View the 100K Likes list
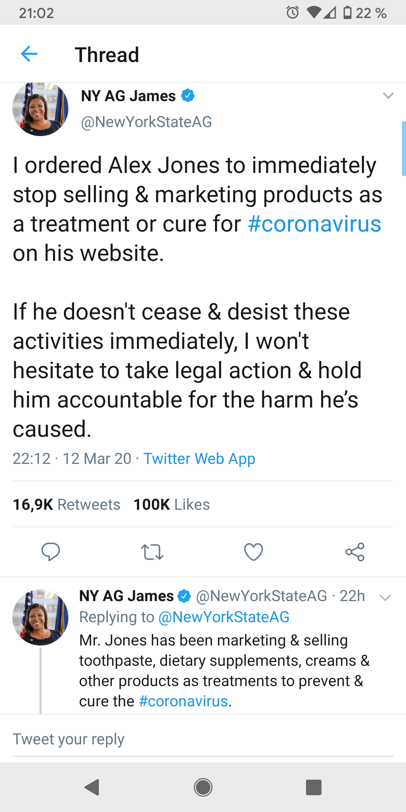The image size is (406, 812). (171, 504)
